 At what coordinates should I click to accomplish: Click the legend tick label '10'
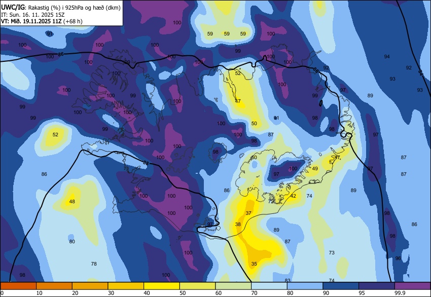coord(40,293)
